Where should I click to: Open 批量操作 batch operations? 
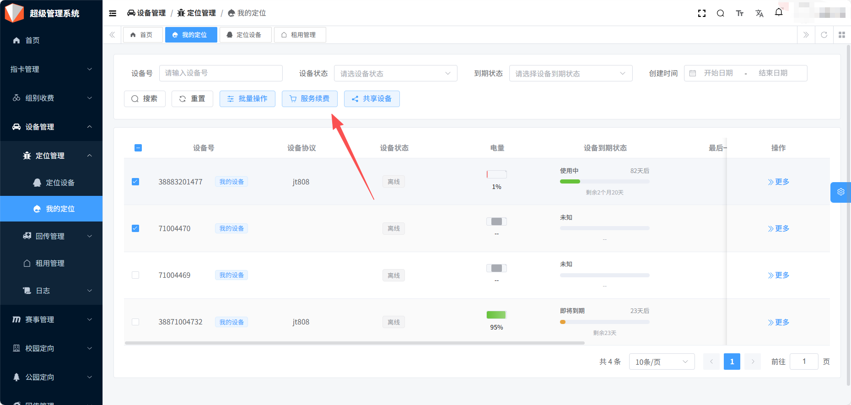point(248,98)
